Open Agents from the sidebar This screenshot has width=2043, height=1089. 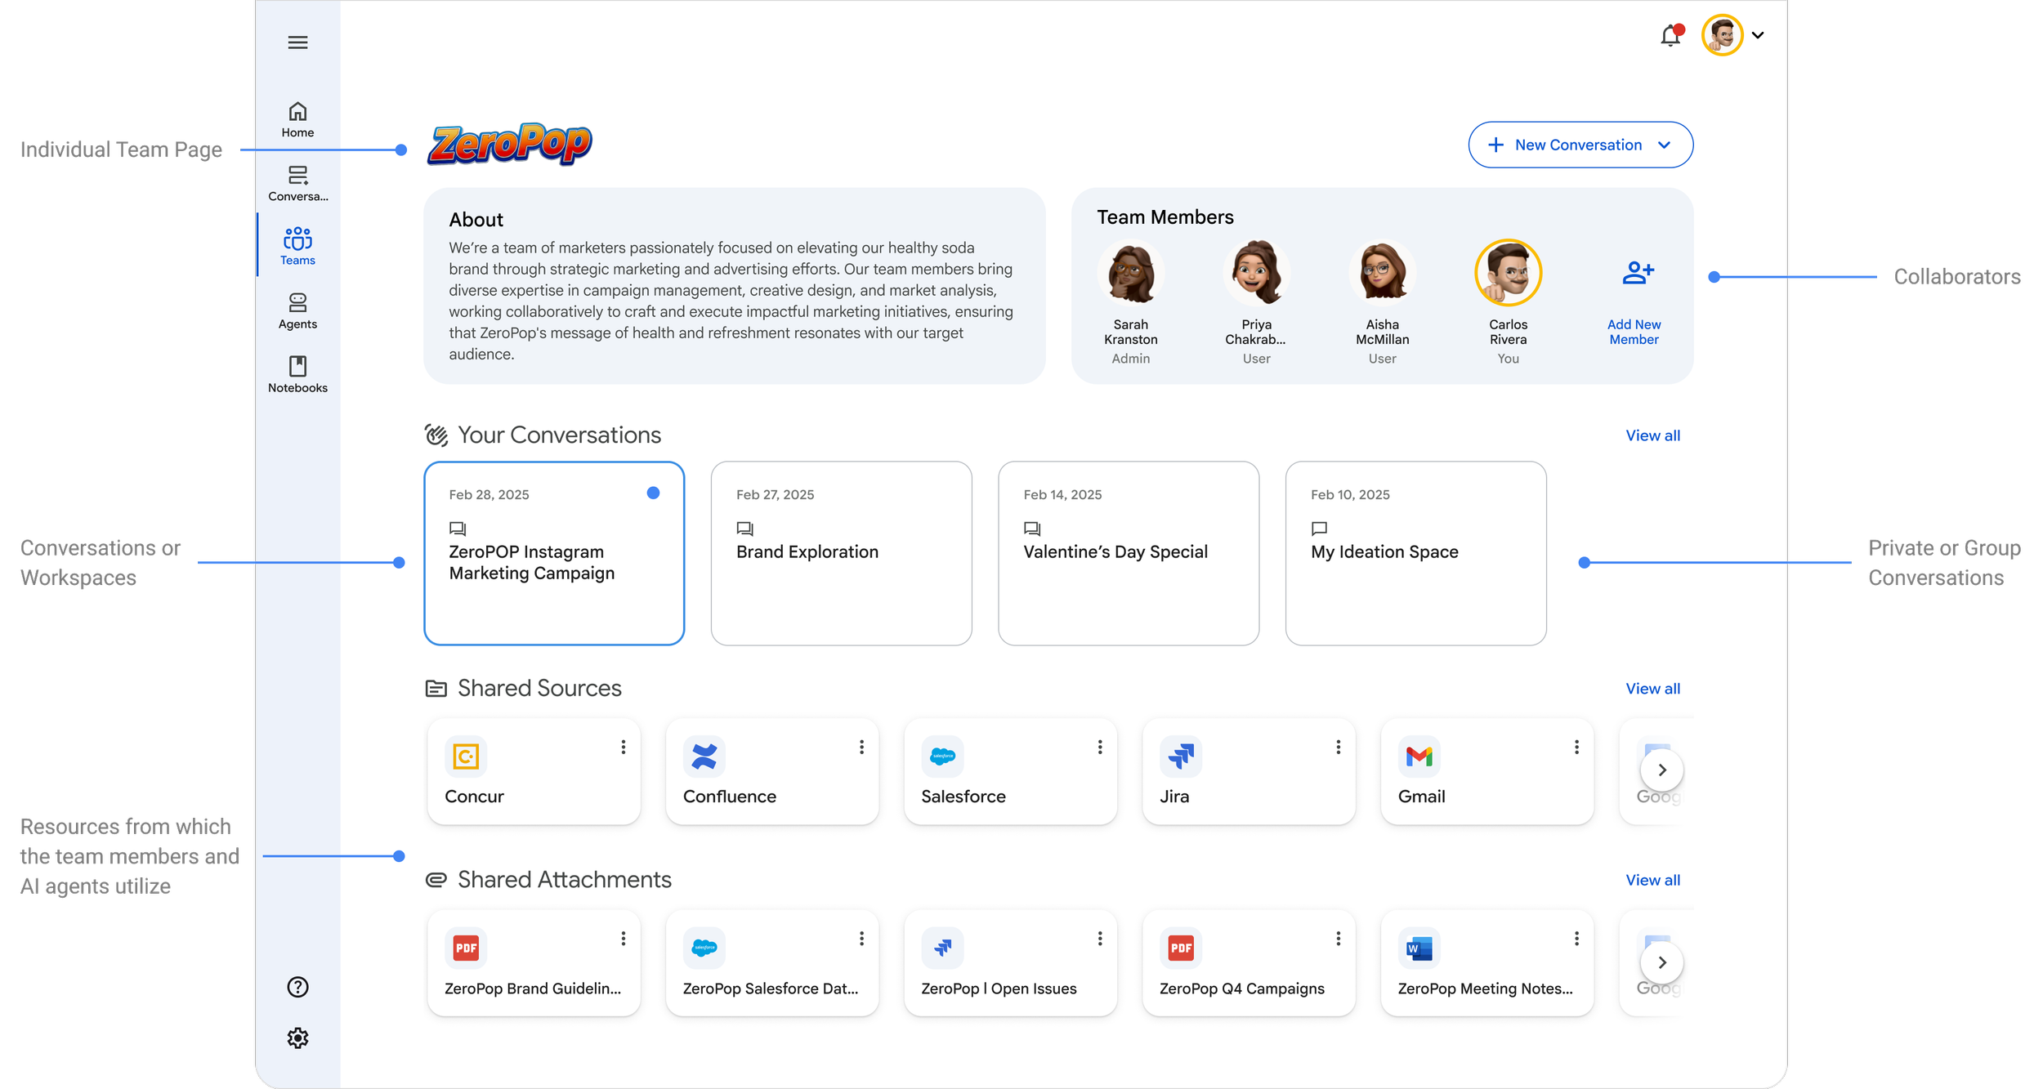point(297,311)
